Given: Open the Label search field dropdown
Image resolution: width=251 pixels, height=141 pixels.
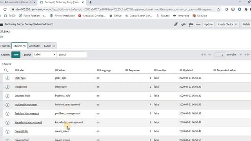Looking at the screenshot, I should pyautogui.click(x=45, y=54).
